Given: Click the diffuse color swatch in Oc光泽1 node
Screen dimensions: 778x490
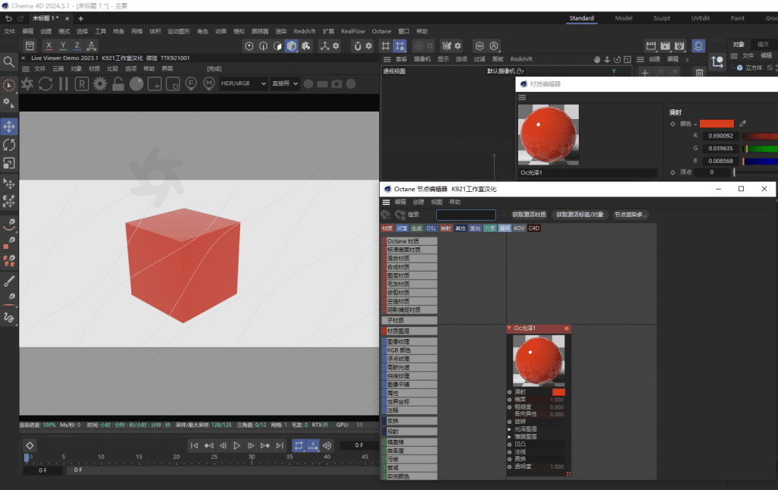Looking at the screenshot, I should [x=558, y=392].
